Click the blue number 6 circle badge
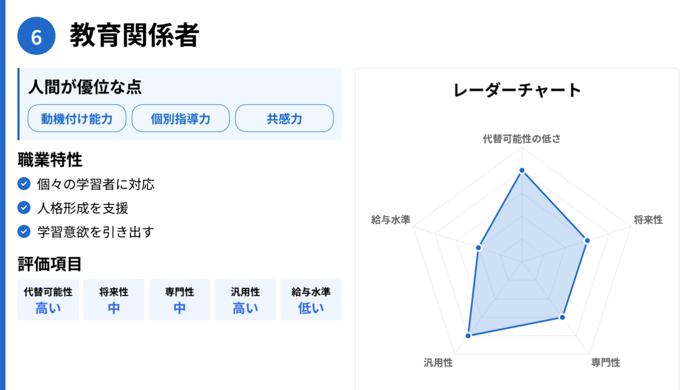 (36, 36)
